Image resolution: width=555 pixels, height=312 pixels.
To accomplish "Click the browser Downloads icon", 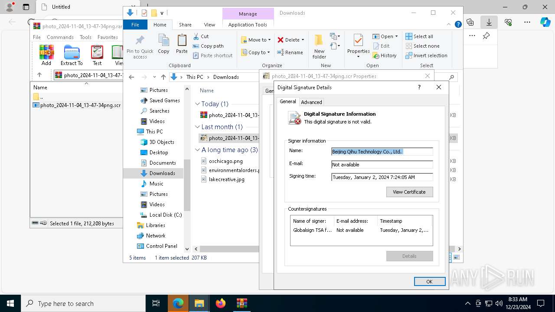I will coord(489,22).
